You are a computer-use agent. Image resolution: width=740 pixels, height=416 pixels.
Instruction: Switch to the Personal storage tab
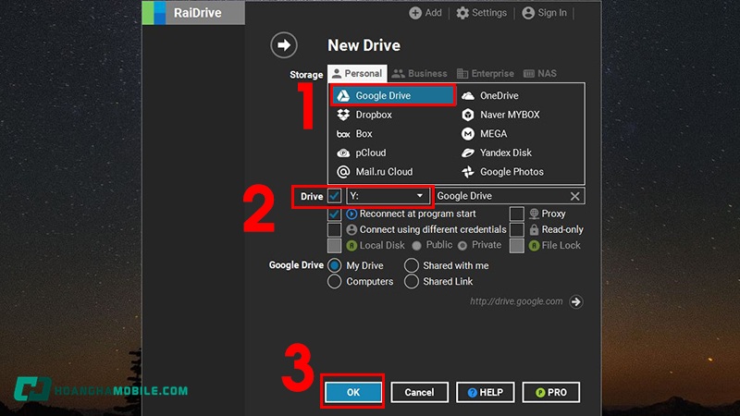pos(357,74)
